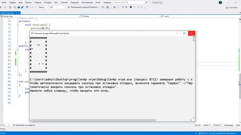241x135 pixels.
Task: Click the console vertical scrollbar down arrow
Action: tap(194, 117)
